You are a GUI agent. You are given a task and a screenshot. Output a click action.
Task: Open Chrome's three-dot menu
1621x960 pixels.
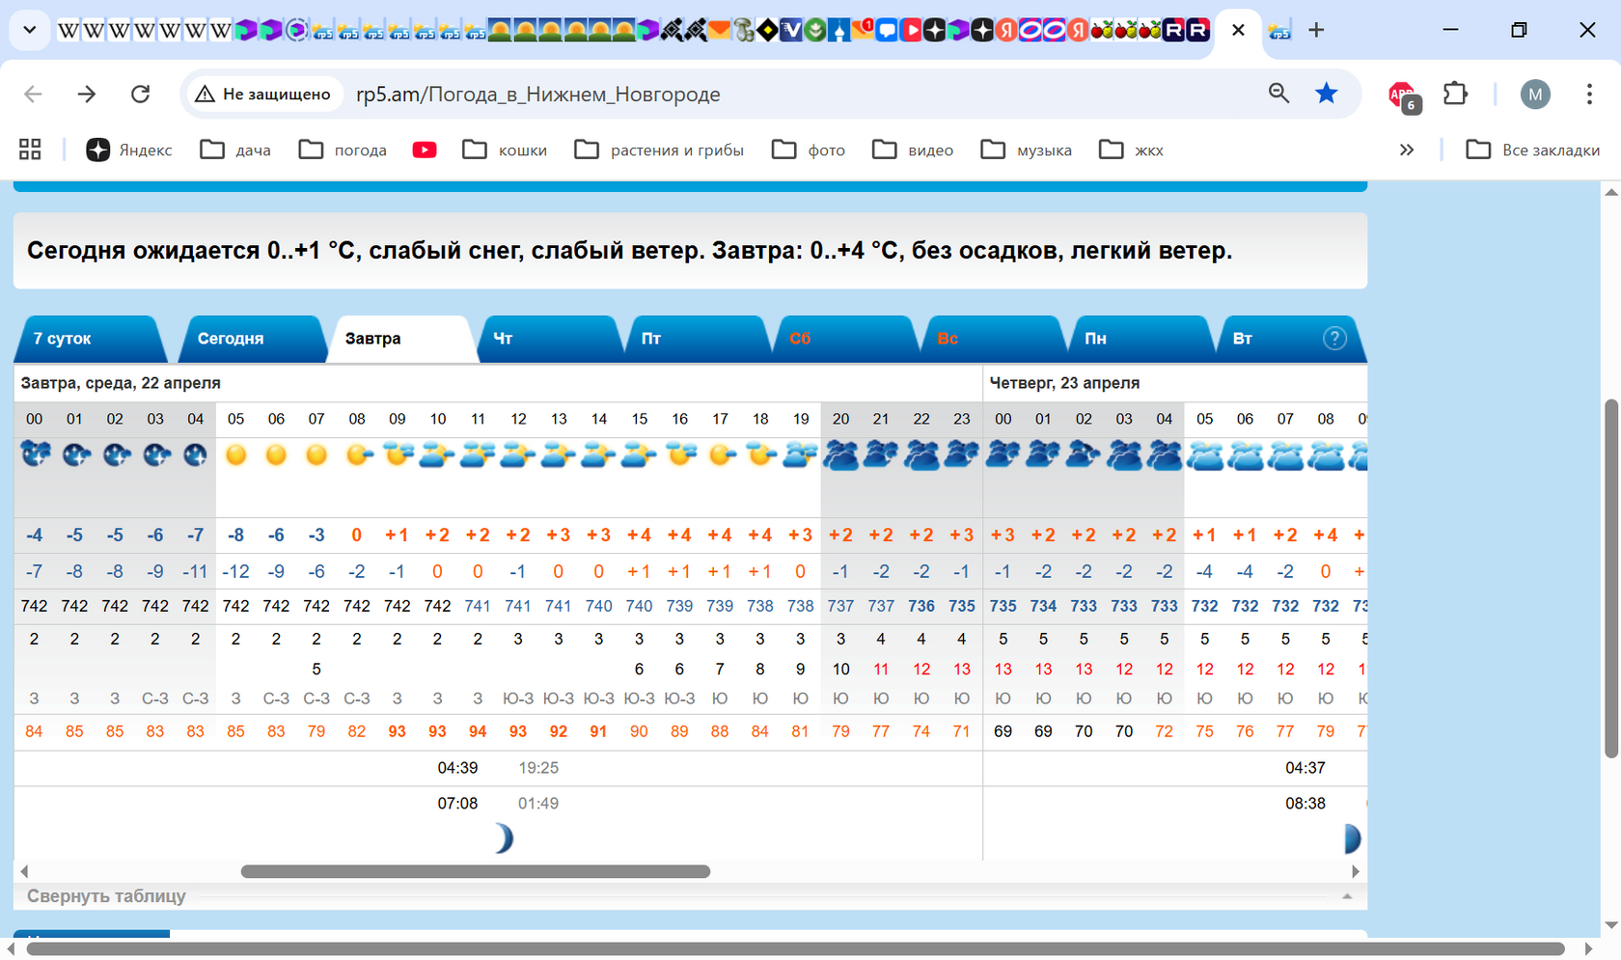(x=1588, y=94)
